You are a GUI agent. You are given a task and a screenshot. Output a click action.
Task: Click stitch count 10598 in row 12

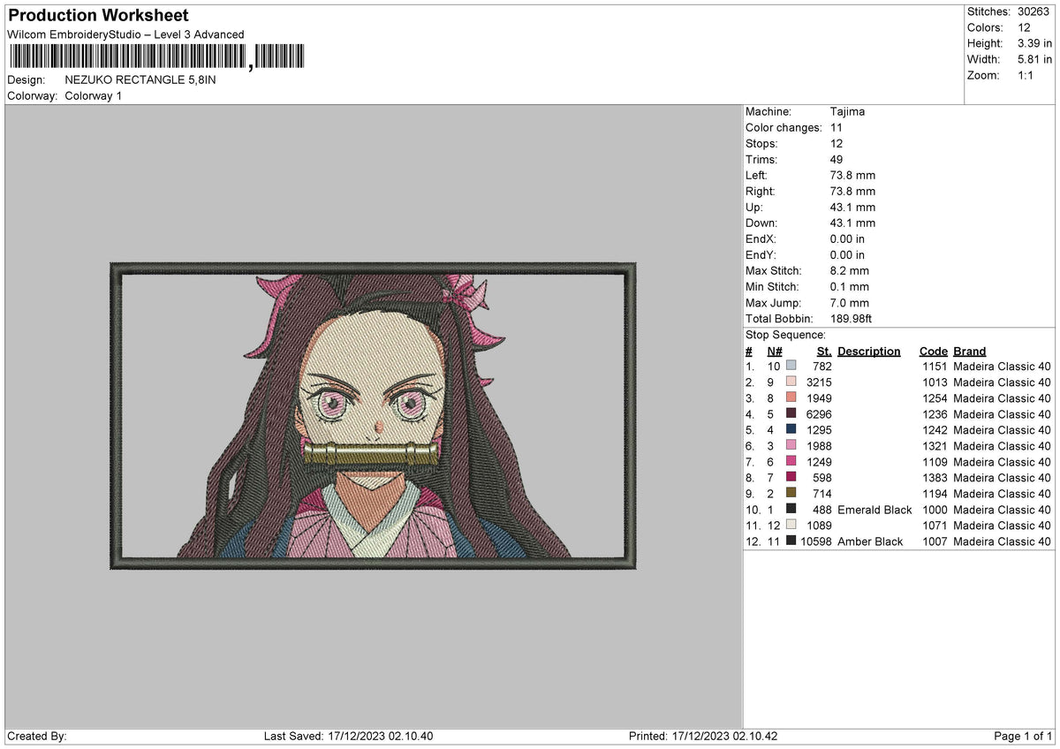(815, 541)
